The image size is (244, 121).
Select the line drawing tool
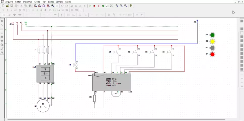[2, 25]
